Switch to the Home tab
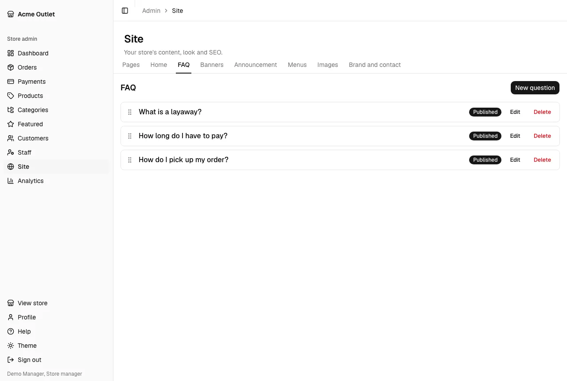The image size is (567, 381). tap(159, 65)
